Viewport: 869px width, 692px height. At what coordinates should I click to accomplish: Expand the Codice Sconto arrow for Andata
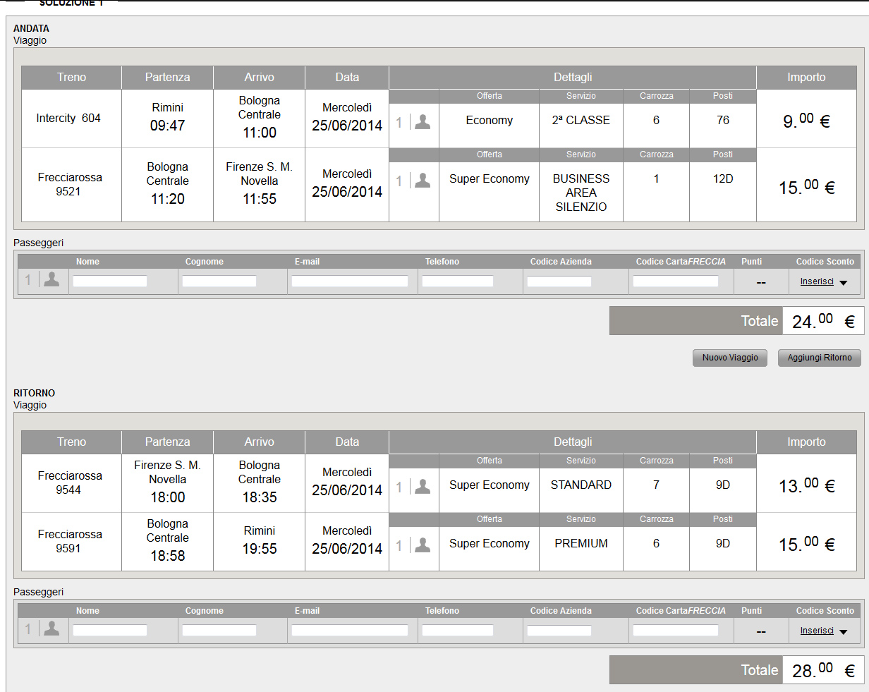[843, 283]
